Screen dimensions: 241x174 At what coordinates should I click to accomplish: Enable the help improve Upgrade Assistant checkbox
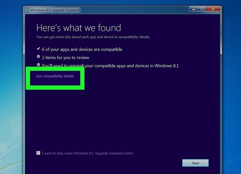(x=38, y=153)
